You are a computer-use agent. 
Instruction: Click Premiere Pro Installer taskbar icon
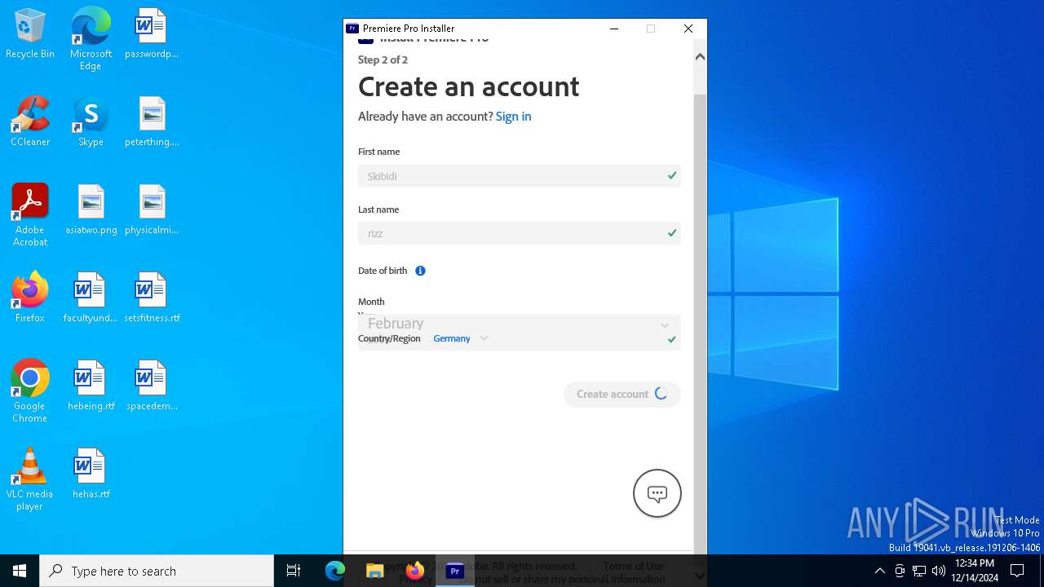(x=455, y=571)
